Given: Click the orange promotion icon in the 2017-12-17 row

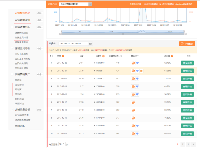Looking at the screenshot, I should 133,102.
